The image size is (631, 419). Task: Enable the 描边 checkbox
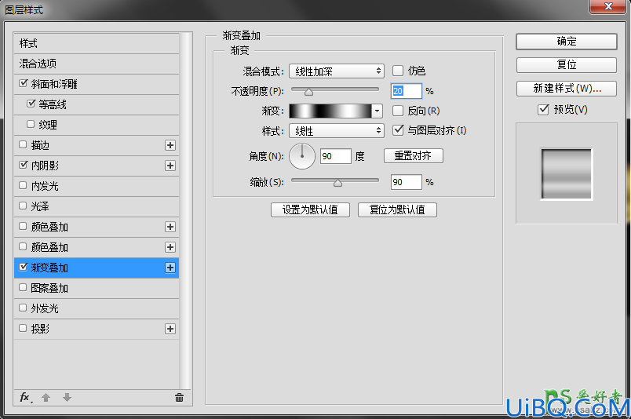[x=23, y=144]
